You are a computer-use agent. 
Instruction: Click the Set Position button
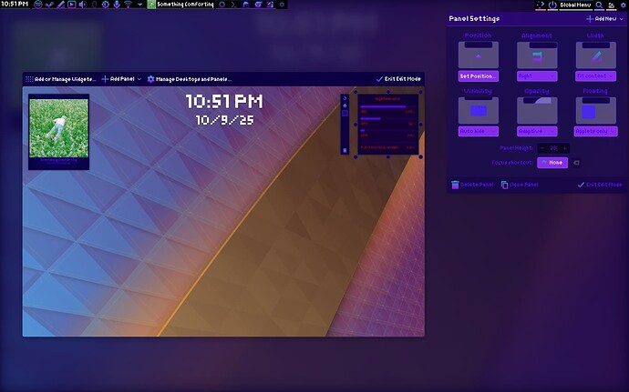479,76
